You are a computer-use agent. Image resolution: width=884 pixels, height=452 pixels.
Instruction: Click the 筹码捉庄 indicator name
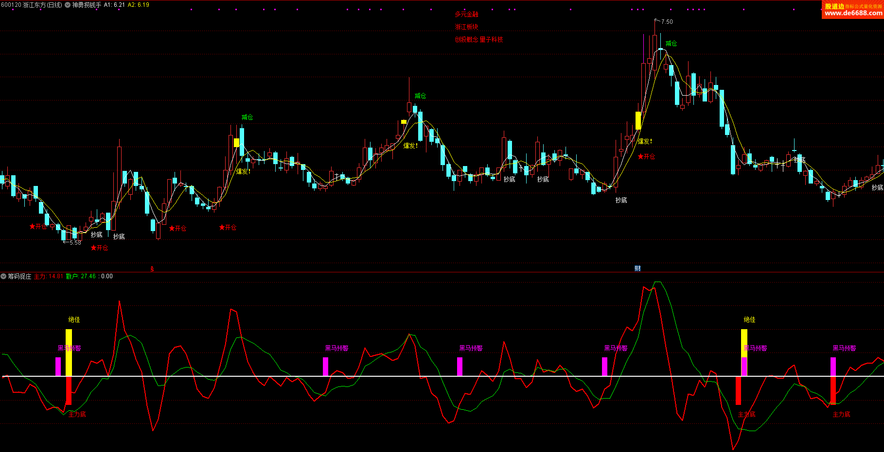(19, 276)
